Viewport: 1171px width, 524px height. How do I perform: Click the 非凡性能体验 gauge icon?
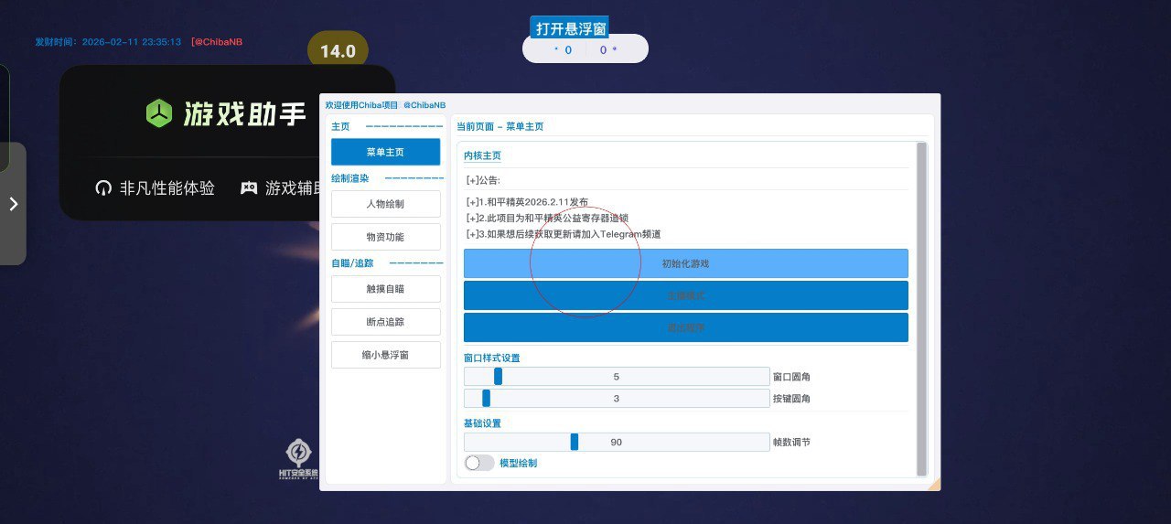click(x=103, y=188)
